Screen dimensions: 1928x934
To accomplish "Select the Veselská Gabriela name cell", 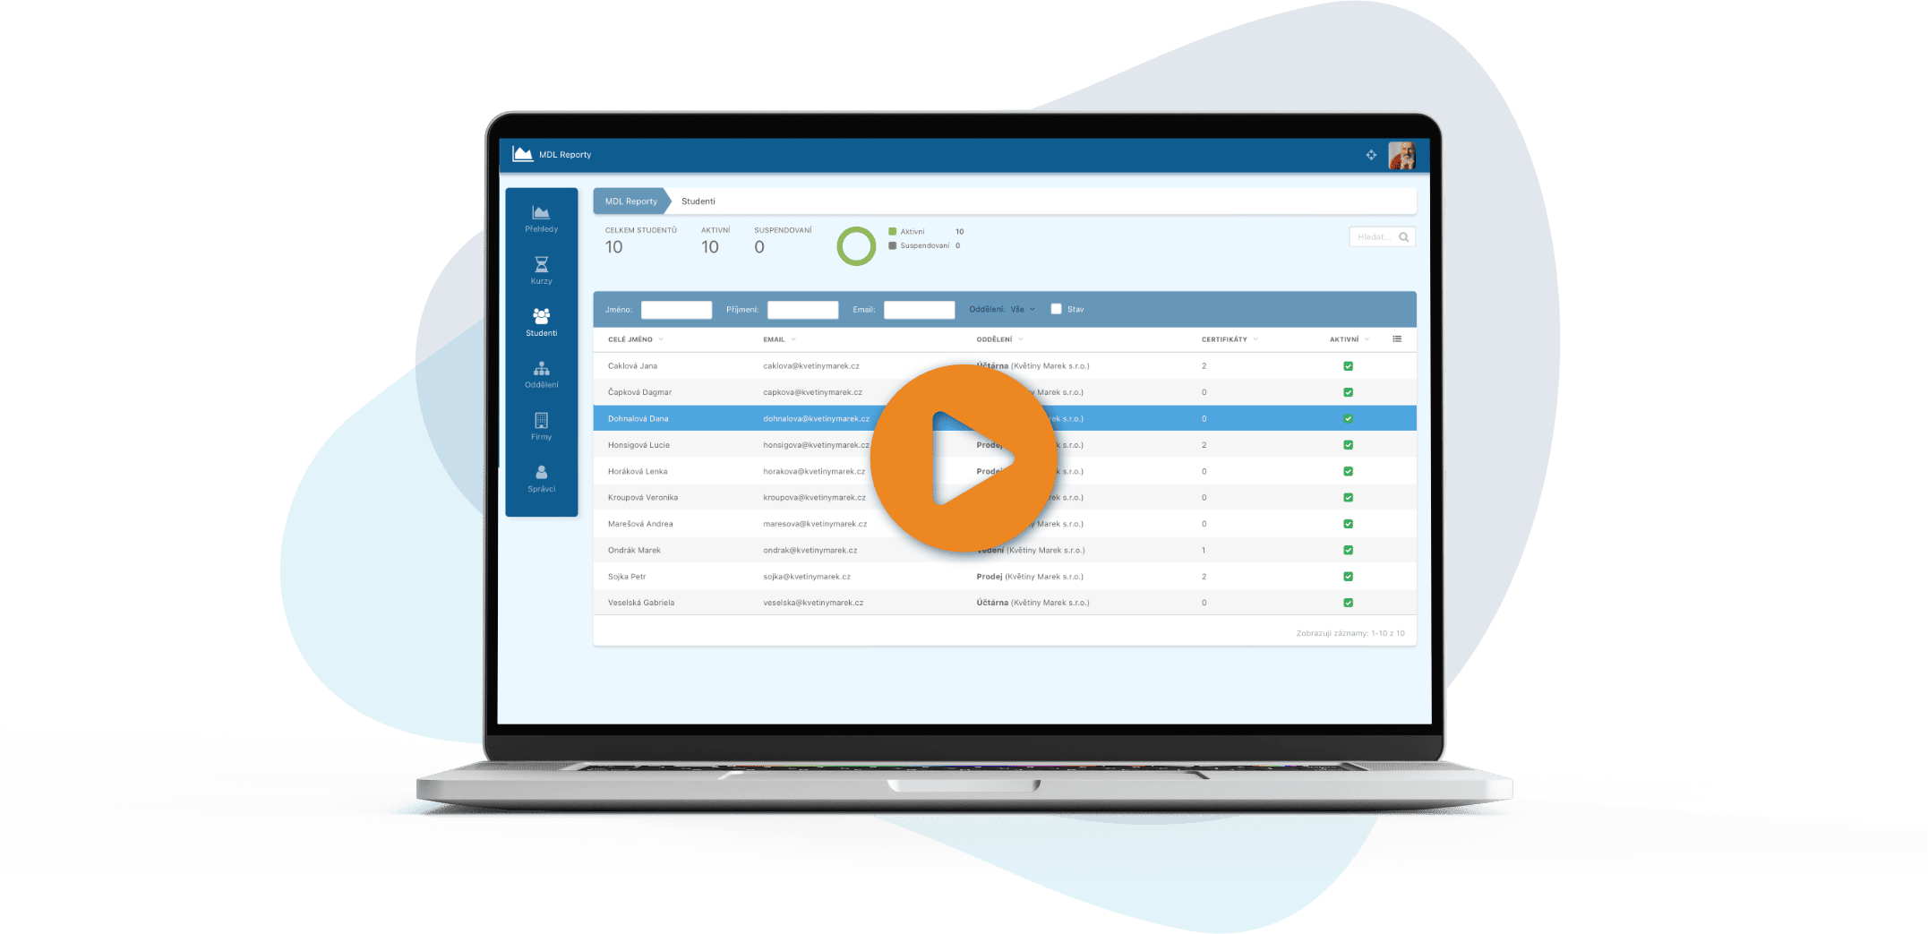I will tap(641, 603).
